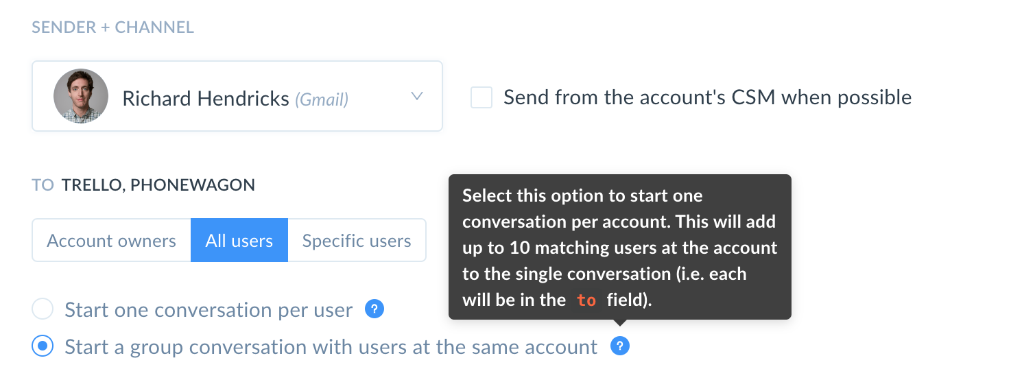
Task: Switch to the Specific users tab
Action: (357, 241)
